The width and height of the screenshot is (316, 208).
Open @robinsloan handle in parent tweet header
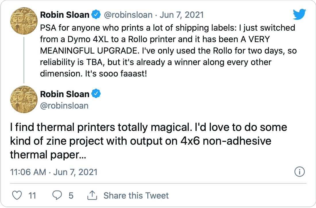pyautogui.click(x=128, y=15)
